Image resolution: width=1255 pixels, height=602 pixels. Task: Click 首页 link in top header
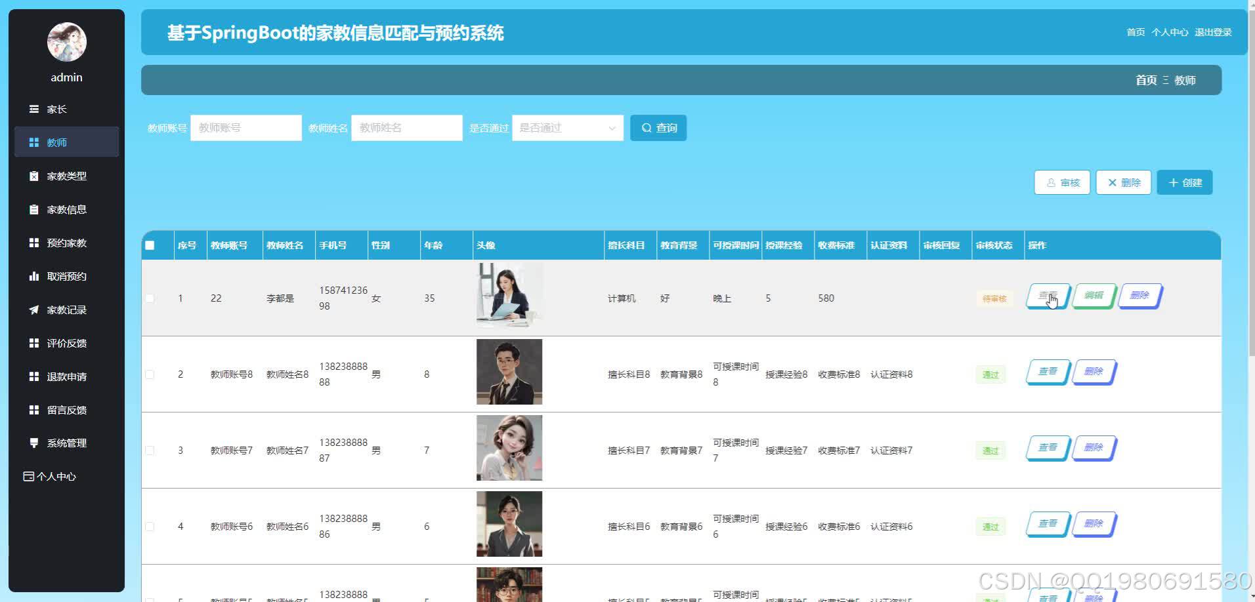[x=1136, y=32]
